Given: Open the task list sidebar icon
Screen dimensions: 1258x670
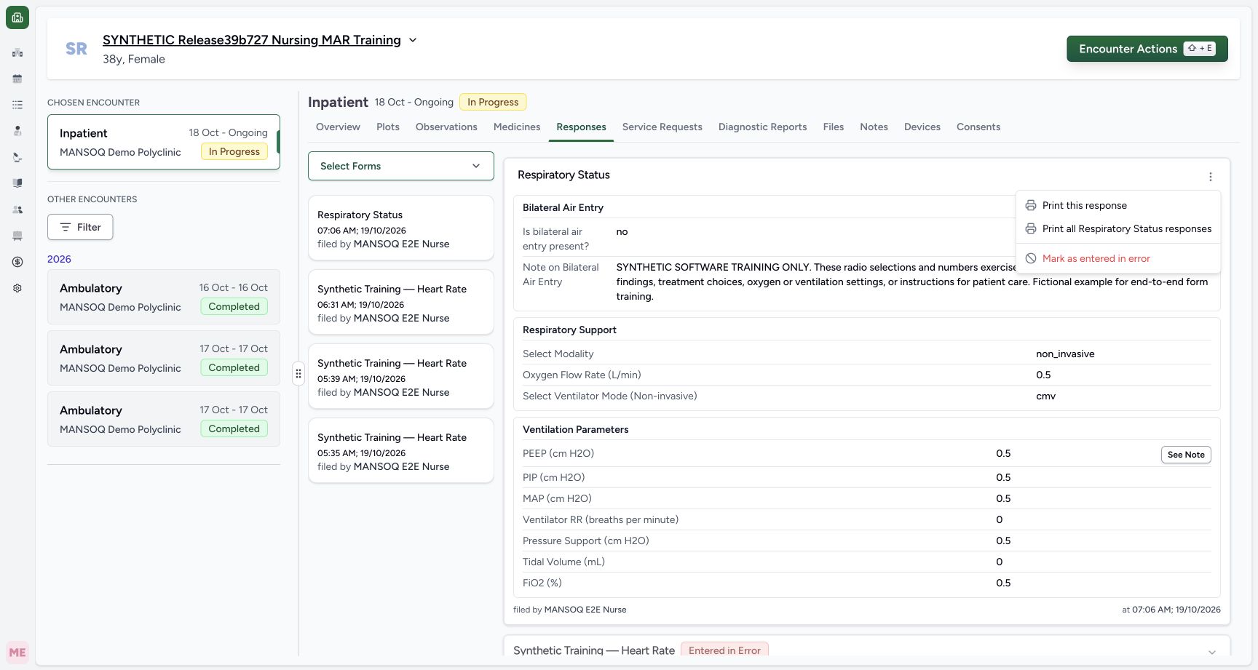Looking at the screenshot, I should pos(17,105).
